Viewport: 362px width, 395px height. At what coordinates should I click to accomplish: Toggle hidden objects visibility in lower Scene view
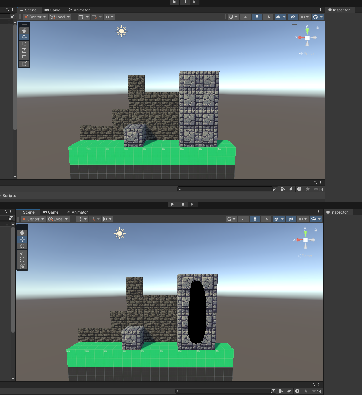click(x=291, y=219)
